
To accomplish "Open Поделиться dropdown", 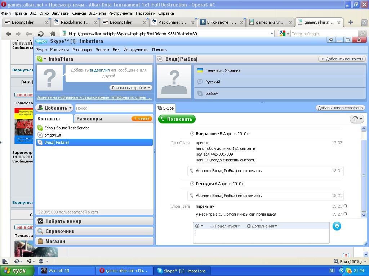I will click(x=224, y=226).
